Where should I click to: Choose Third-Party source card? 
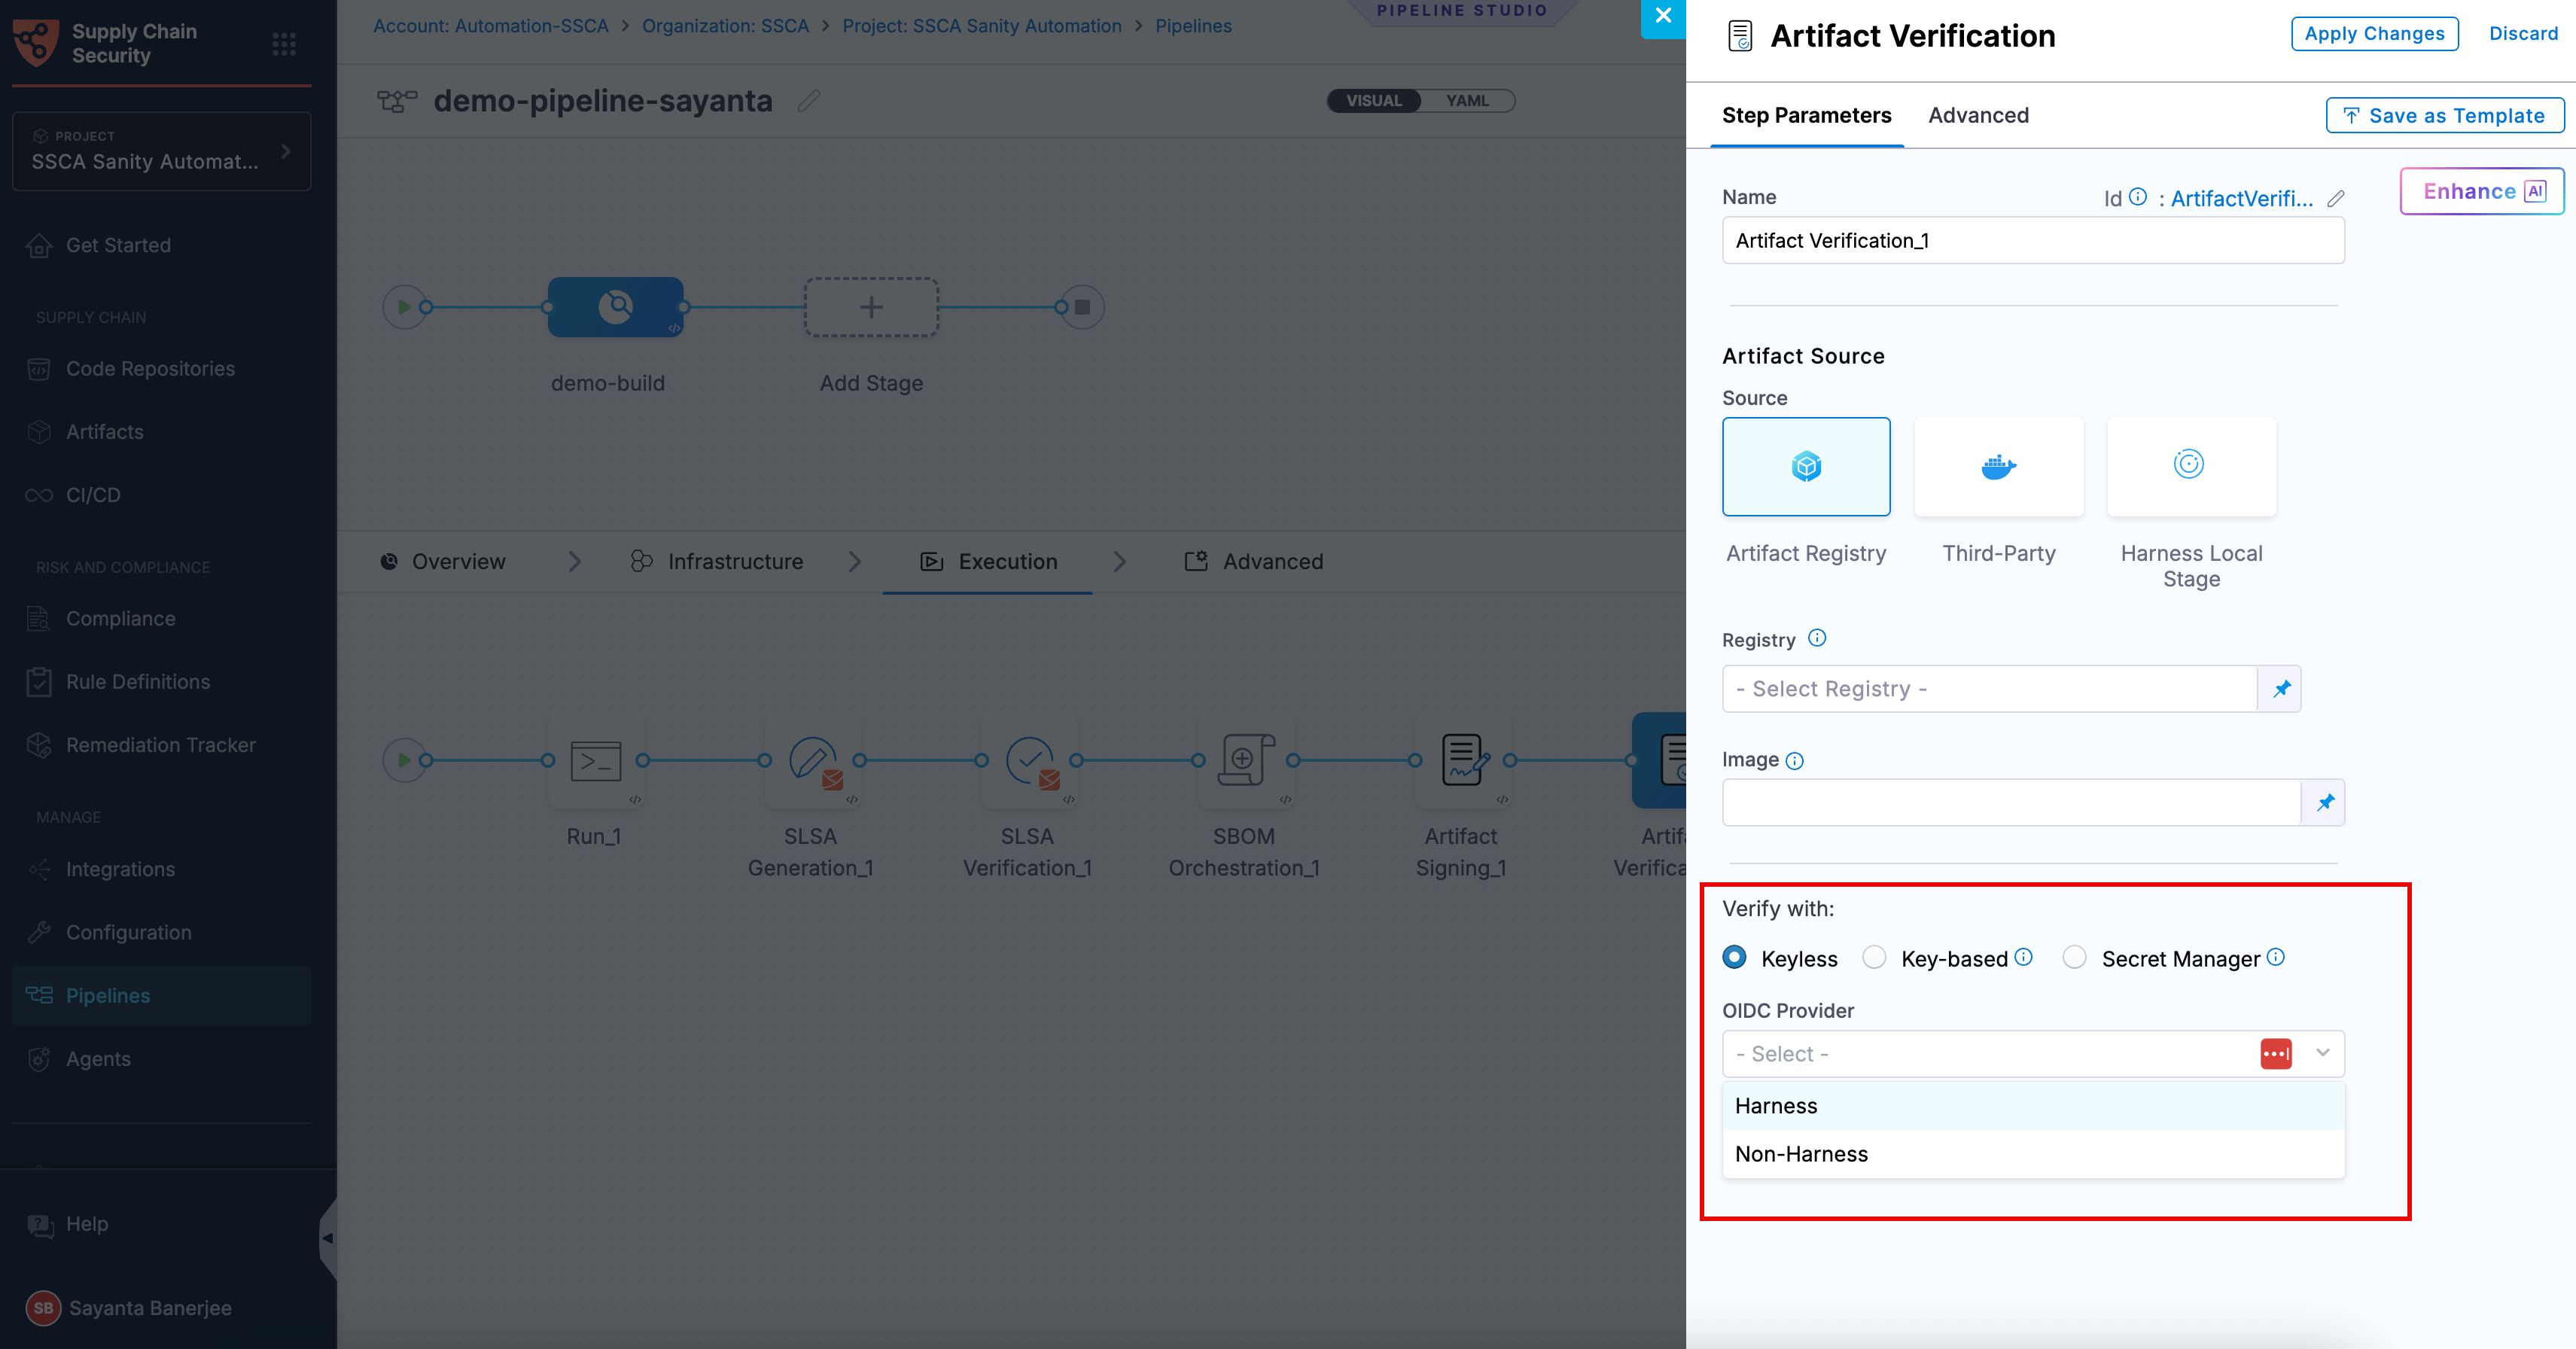(x=1998, y=467)
